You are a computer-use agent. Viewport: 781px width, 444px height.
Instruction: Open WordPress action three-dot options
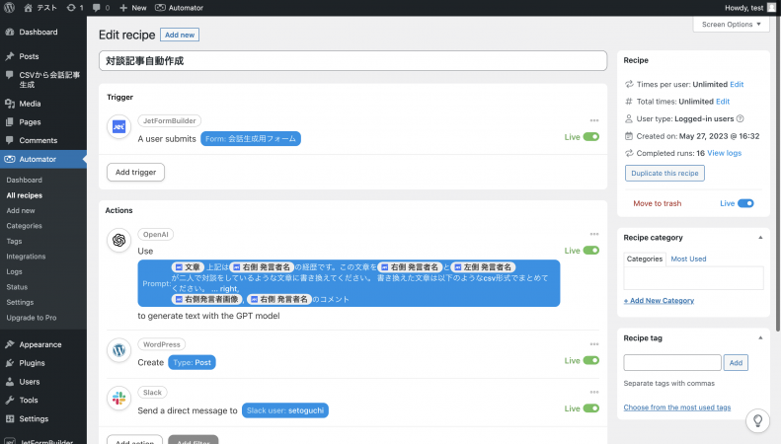594,344
